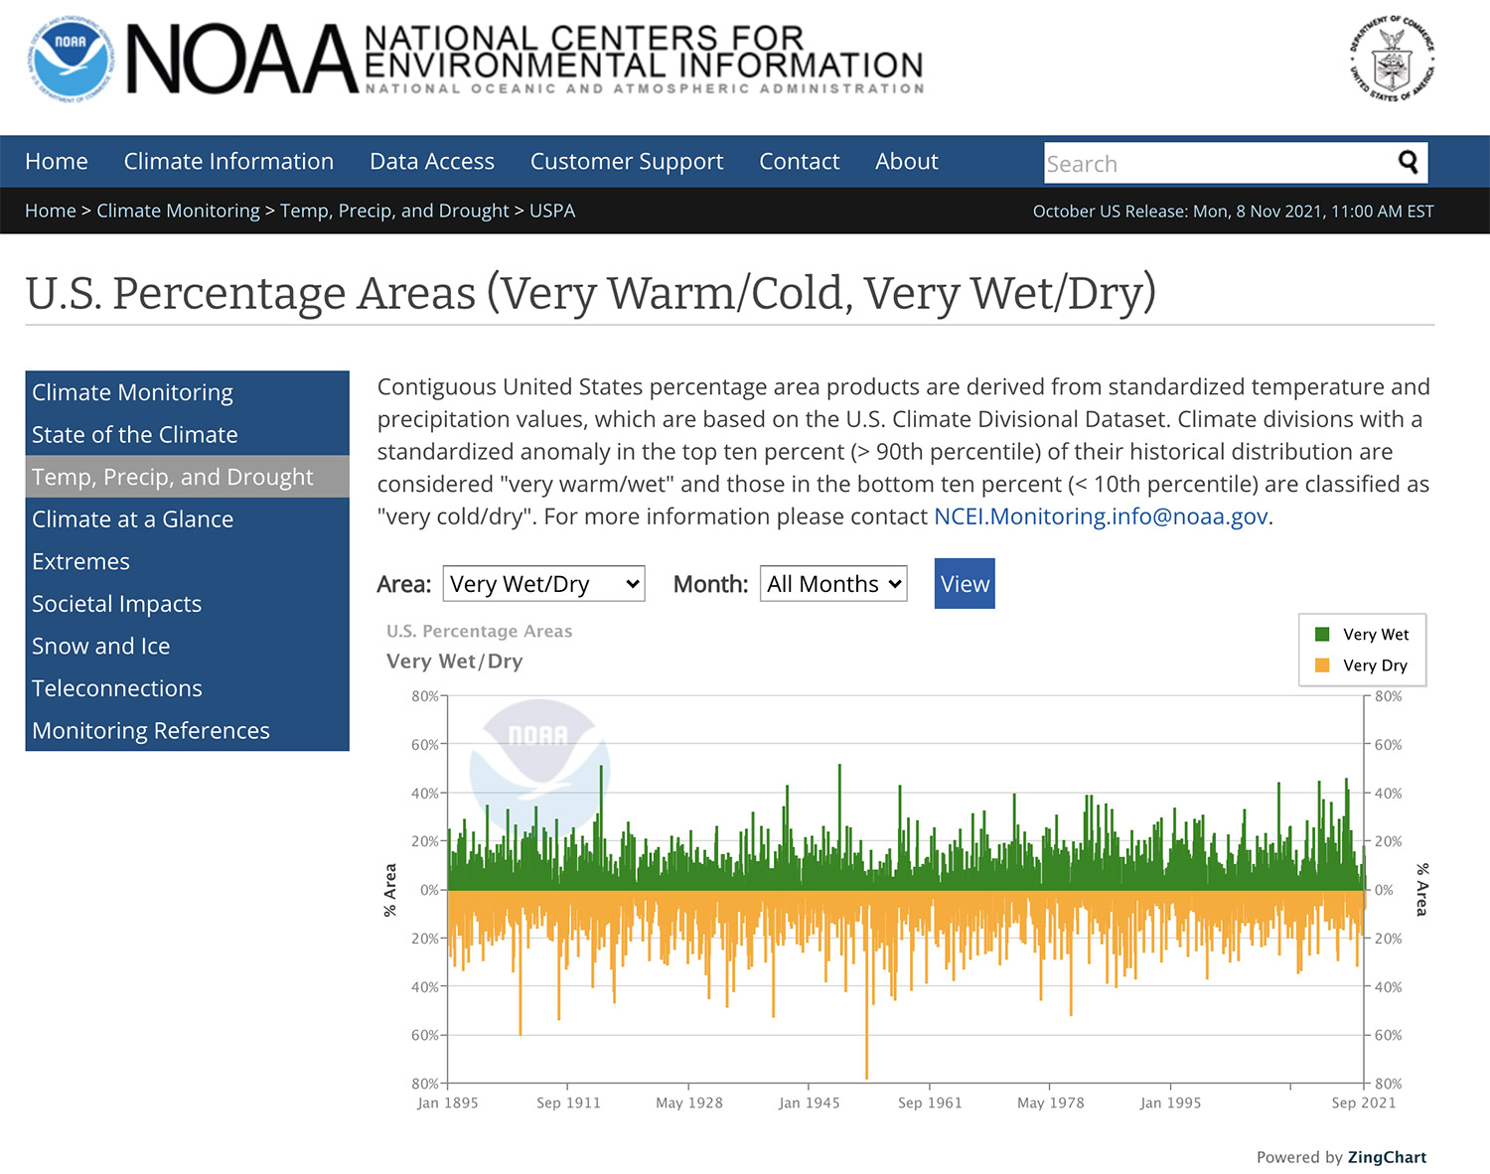The height and width of the screenshot is (1174, 1490).
Task: Open Teleconnections from the sidebar
Action: point(117,688)
